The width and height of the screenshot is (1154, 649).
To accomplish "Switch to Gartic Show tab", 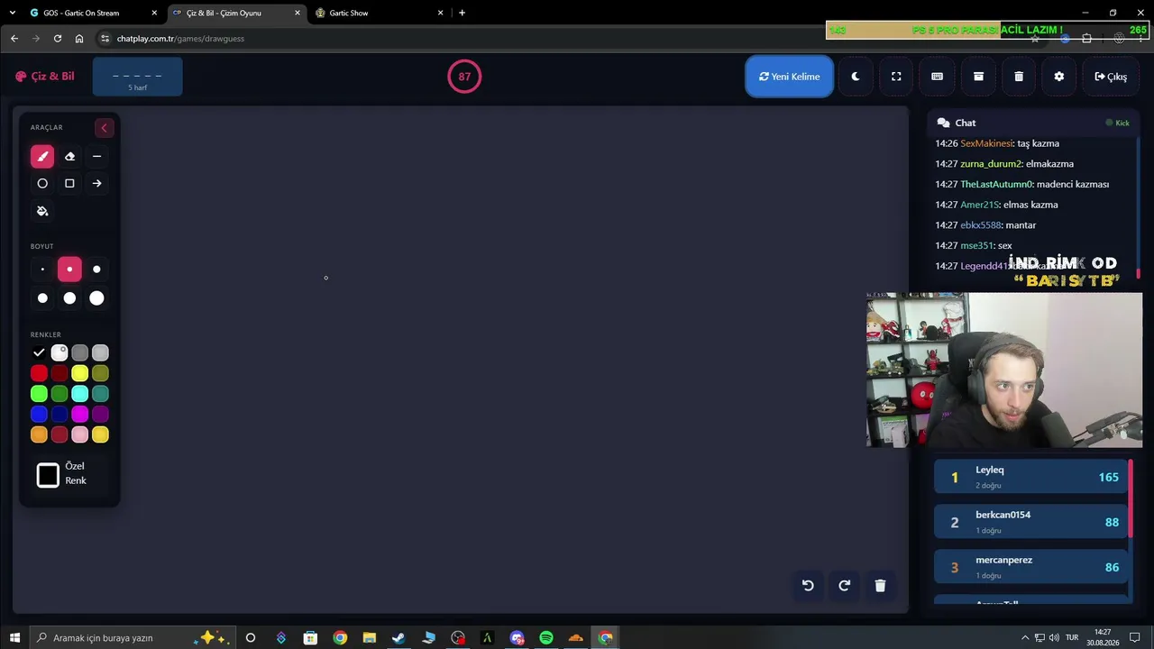I will pos(379,13).
